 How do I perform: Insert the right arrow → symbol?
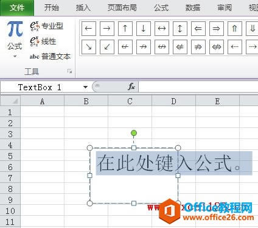[x=107, y=29]
